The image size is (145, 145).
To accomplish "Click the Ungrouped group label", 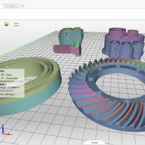I will tap(12, 78).
